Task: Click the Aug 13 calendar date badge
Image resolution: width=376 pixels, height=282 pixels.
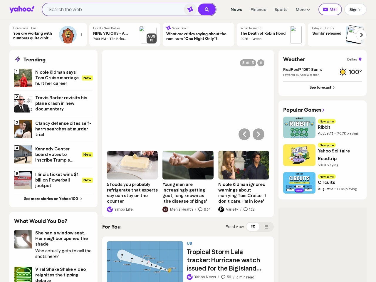Action: click(152, 38)
